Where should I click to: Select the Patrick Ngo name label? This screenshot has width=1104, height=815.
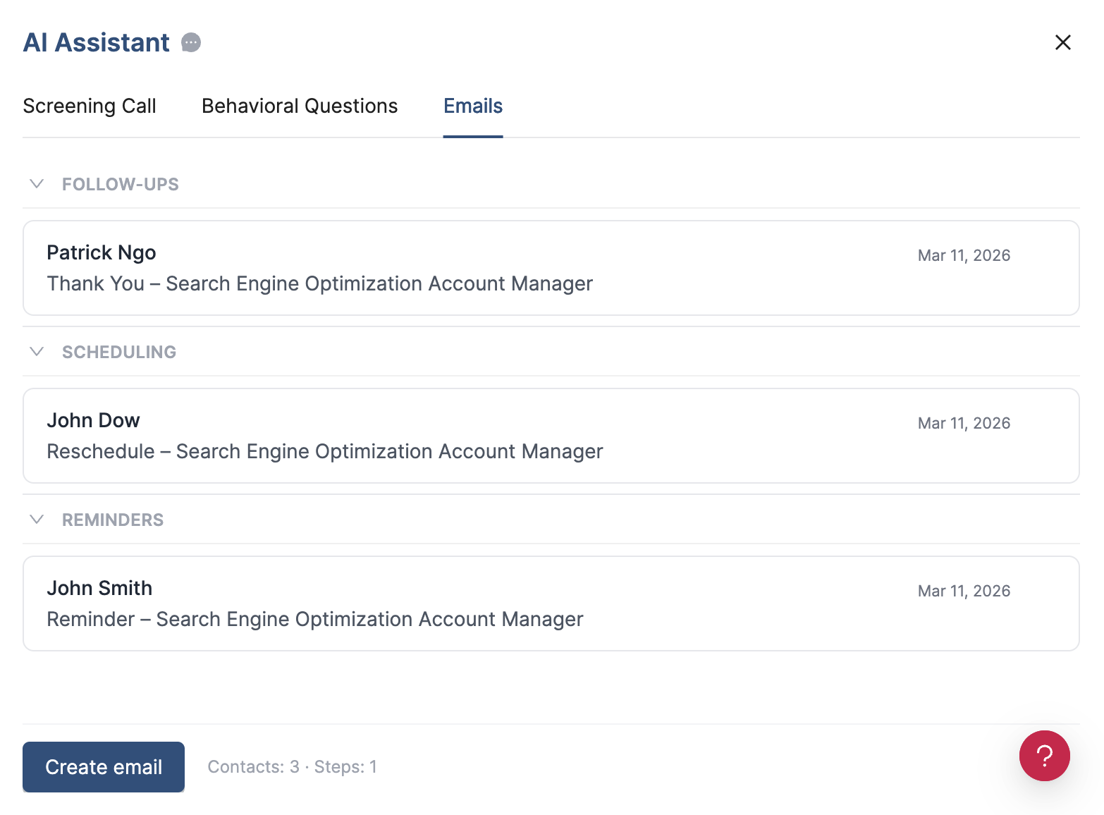(101, 252)
